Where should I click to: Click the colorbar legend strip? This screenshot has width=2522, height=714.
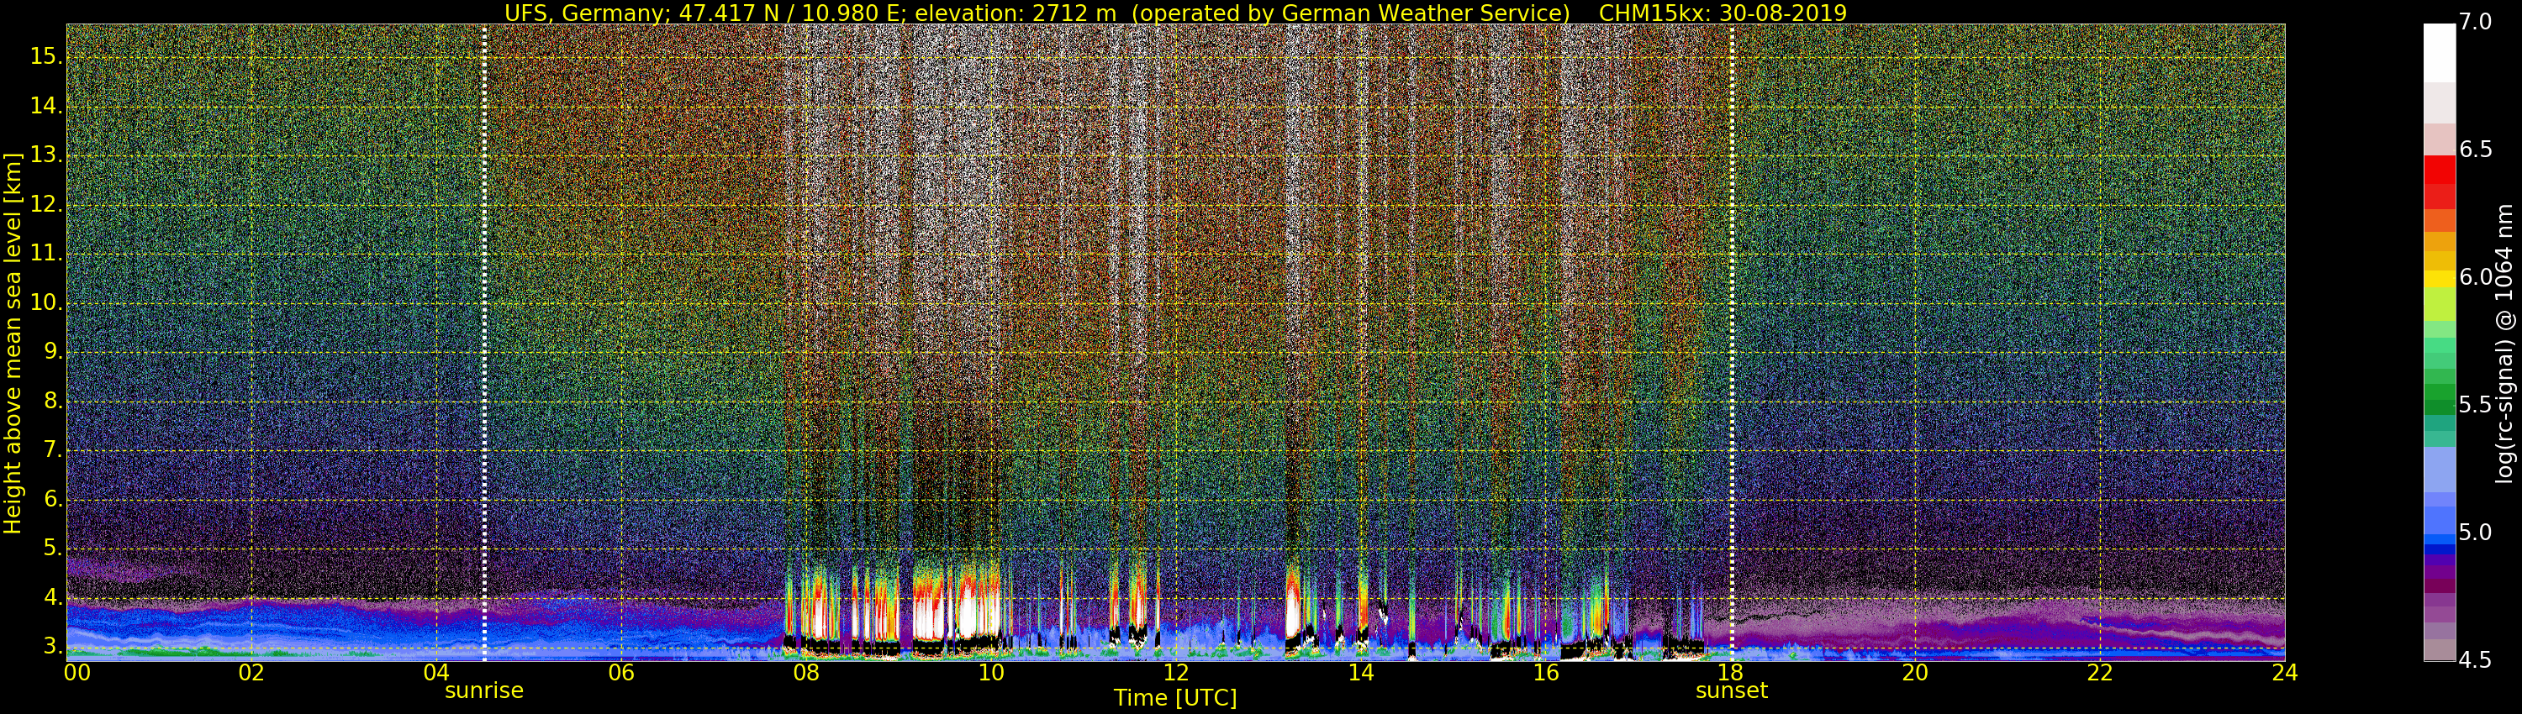click(2439, 343)
